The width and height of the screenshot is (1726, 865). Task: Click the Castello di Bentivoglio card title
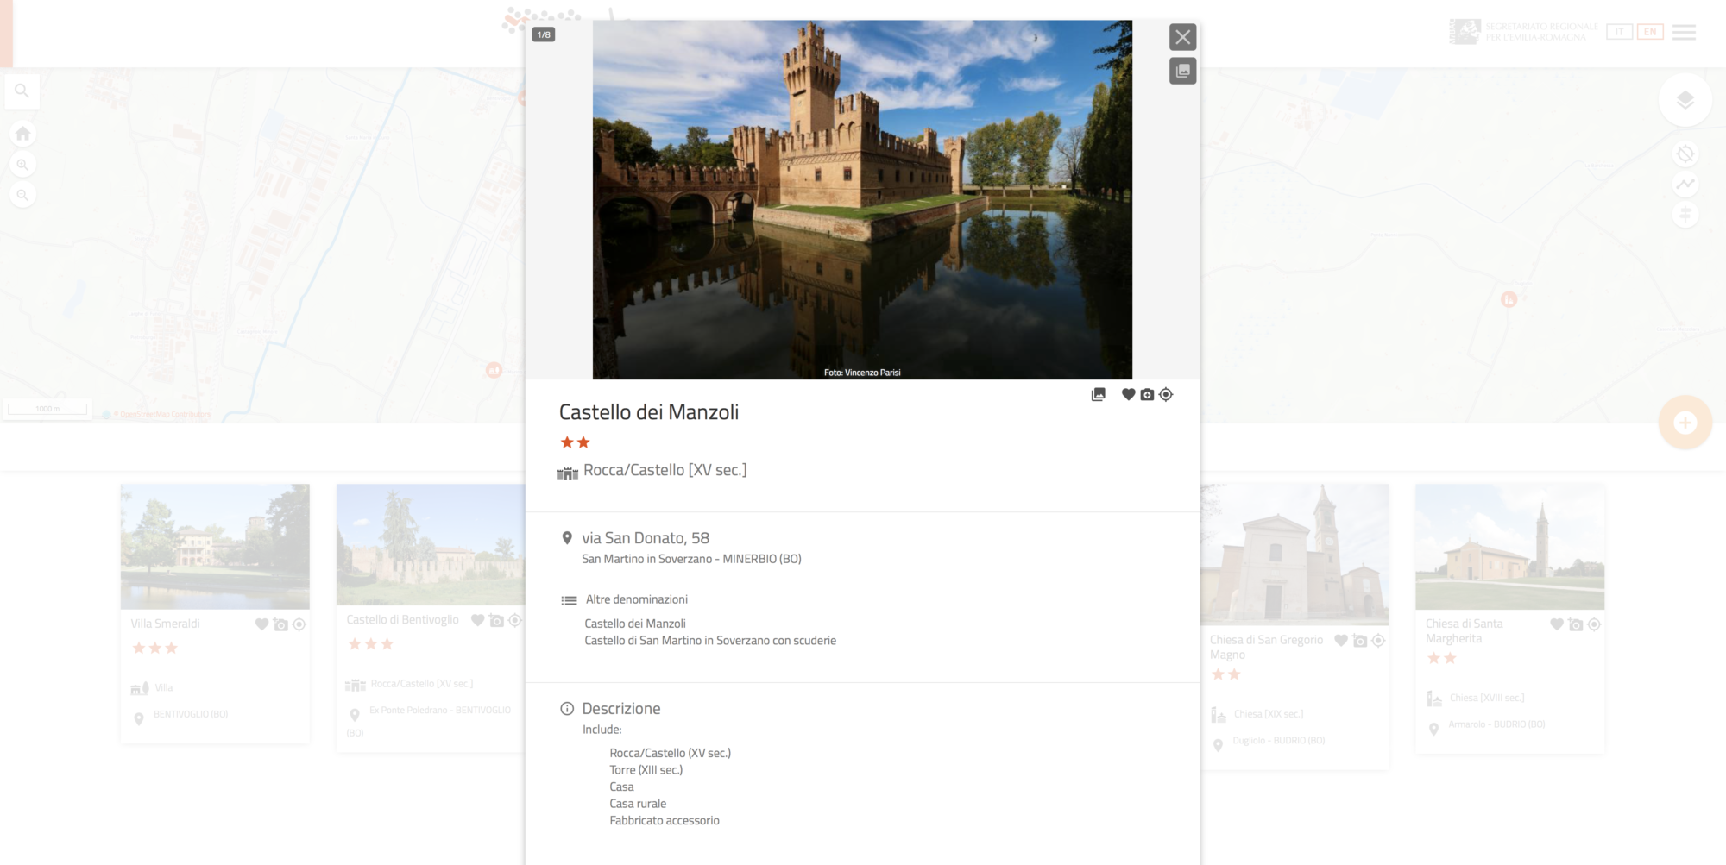pyautogui.click(x=402, y=619)
